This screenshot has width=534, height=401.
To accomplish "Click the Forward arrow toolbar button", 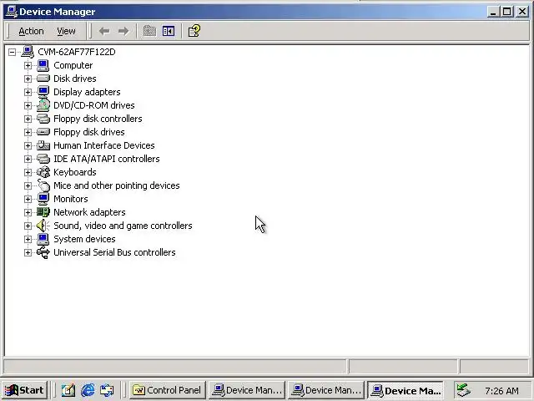I will [x=123, y=31].
